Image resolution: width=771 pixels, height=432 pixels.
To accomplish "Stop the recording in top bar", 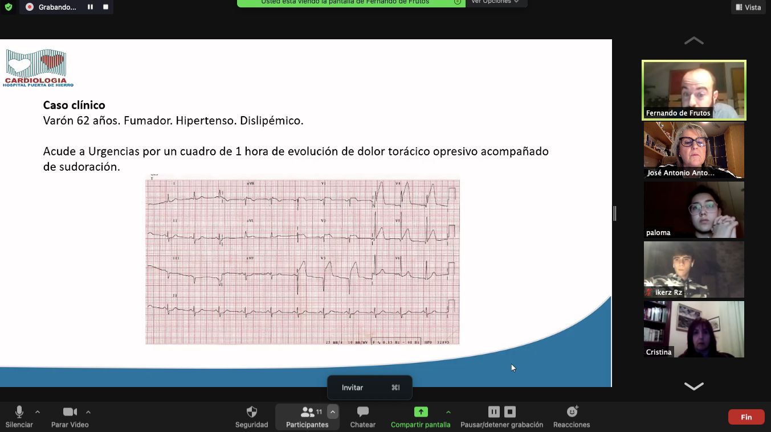I will point(105,7).
